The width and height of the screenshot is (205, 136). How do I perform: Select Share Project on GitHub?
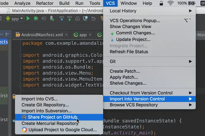coord(59,117)
